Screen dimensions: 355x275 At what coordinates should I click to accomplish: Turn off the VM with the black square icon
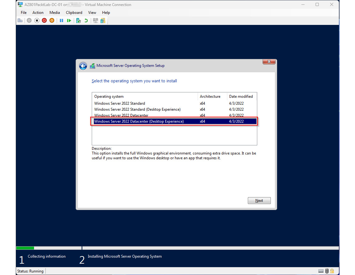[x=37, y=20]
